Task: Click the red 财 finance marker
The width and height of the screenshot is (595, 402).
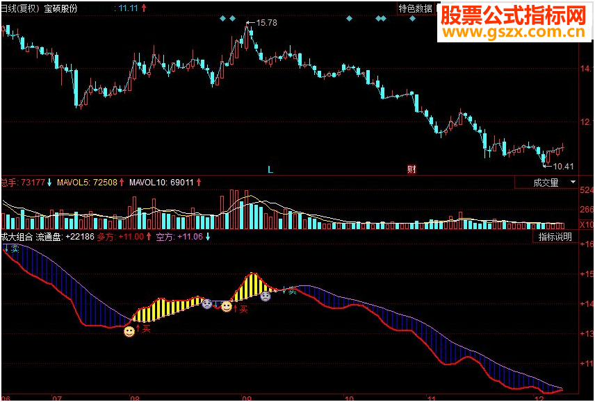Action: click(x=411, y=169)
